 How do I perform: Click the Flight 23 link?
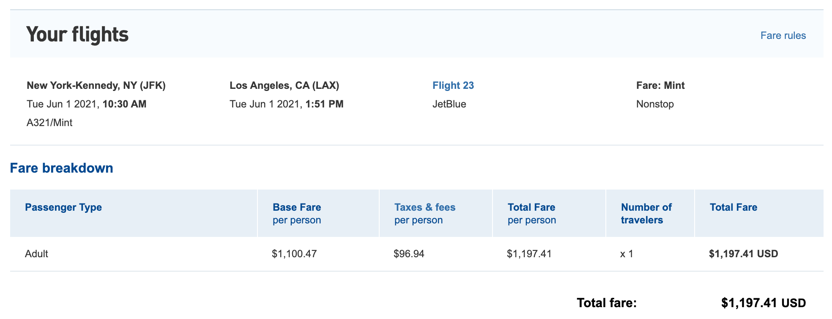click(x=453, y=85)
